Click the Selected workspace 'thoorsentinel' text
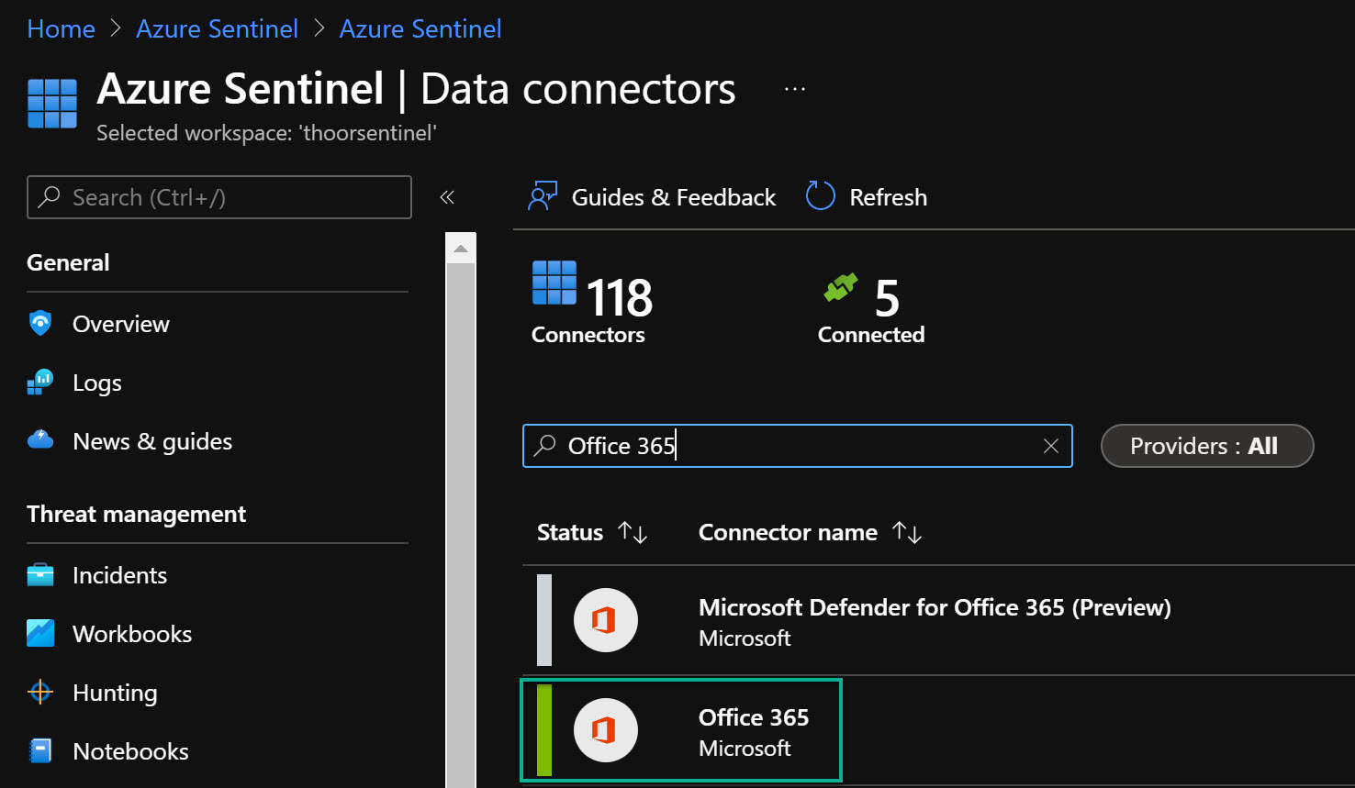 [266, 133]
